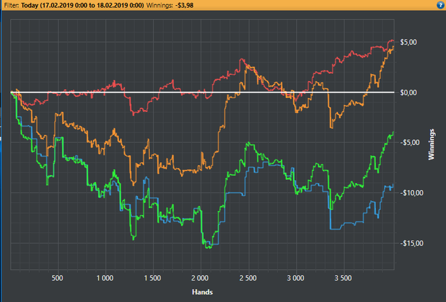
Task: Click the 3 000 hands axis label
Action: (x=295, y=278)
